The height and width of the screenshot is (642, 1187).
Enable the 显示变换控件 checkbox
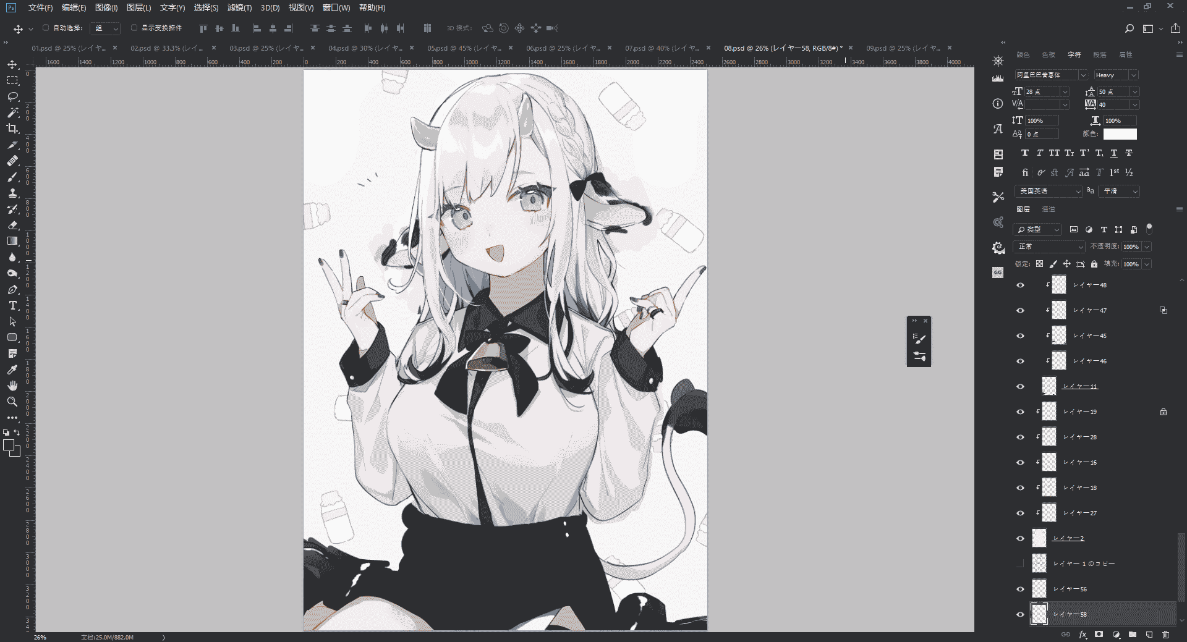134,28
